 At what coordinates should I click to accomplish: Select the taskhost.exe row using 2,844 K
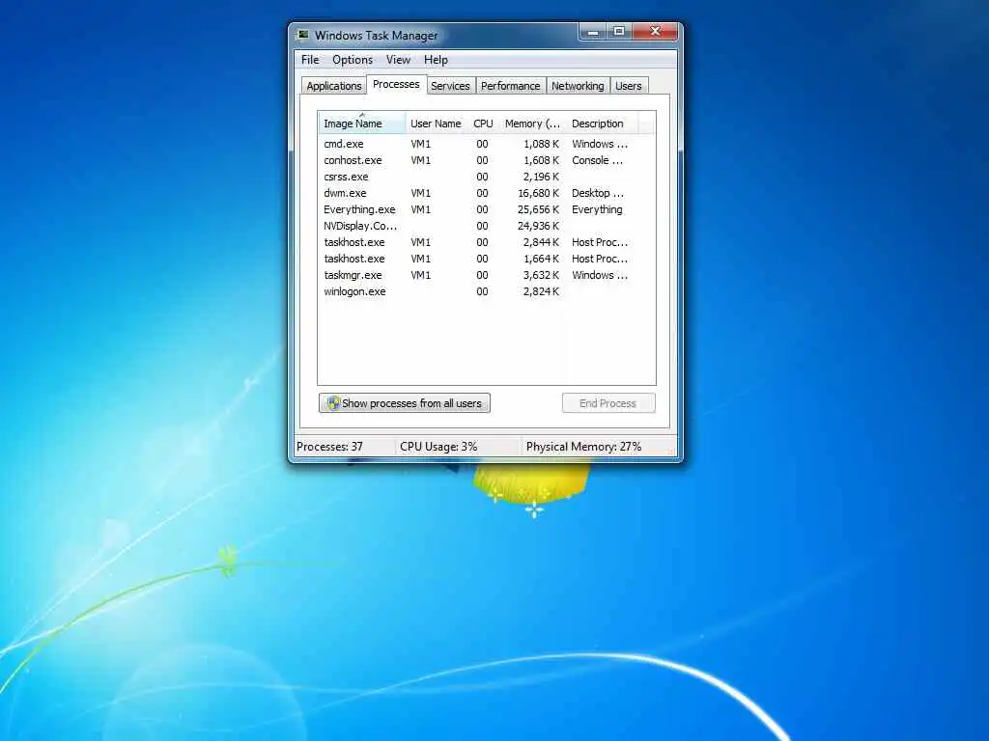click(x=487, y=242)
